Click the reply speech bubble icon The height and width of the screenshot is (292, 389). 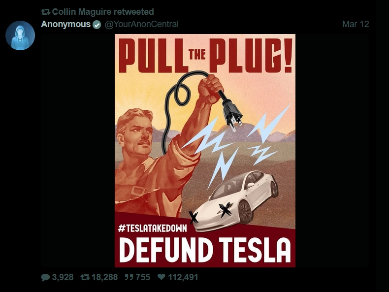45,277
